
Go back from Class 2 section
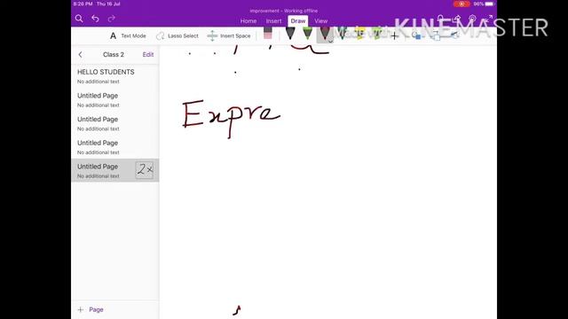coord(81,55)
